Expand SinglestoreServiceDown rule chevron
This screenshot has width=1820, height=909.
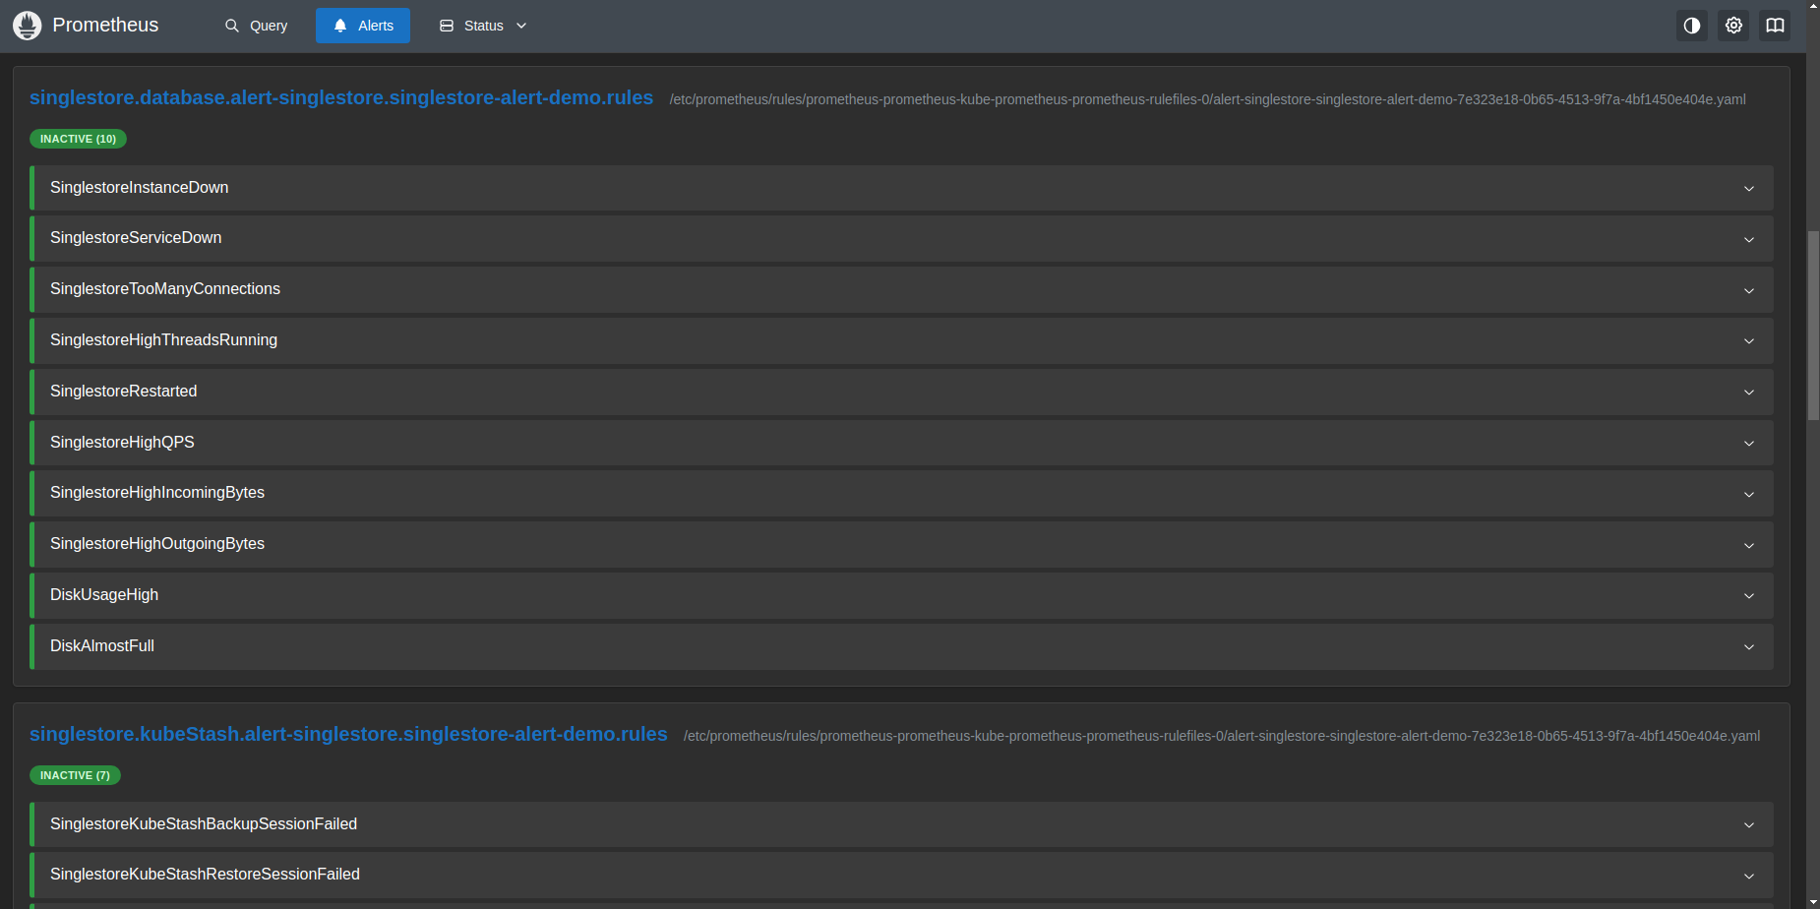(x=1749, y=240)
